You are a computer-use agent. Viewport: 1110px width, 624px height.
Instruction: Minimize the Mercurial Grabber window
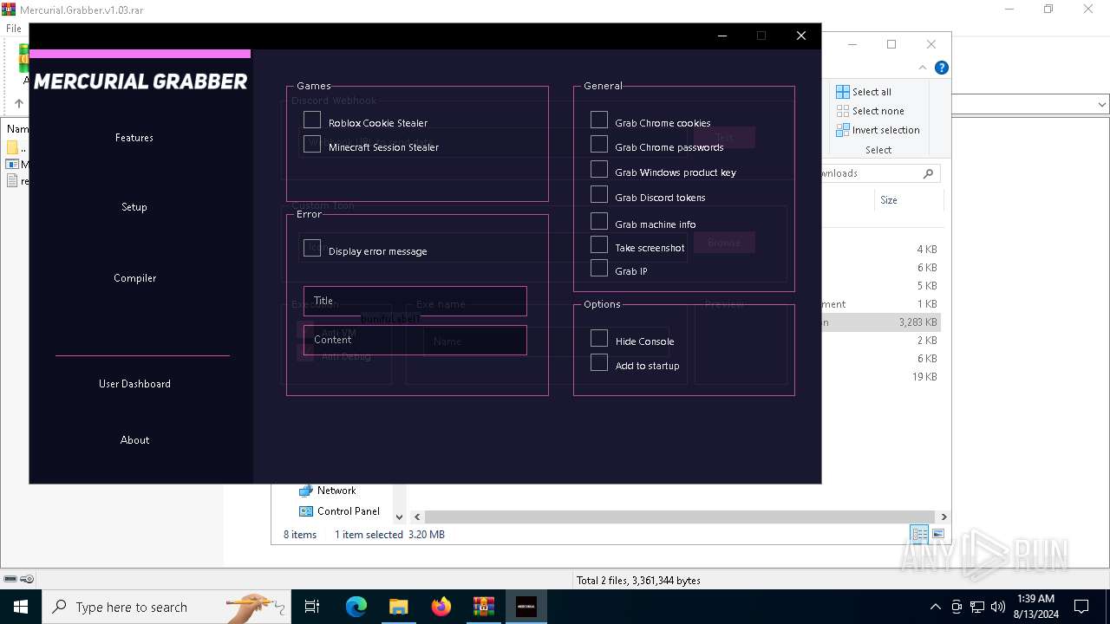[722, 36]
